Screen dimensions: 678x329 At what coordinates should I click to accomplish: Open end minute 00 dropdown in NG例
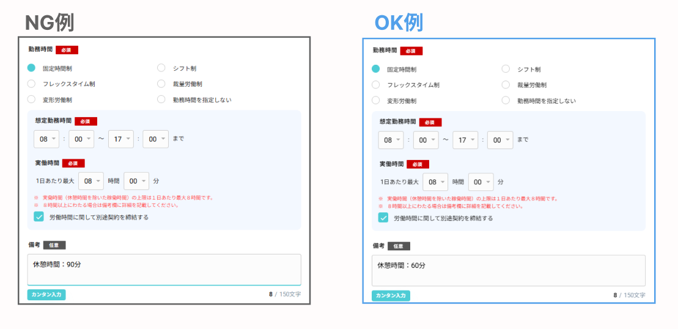pos(156,139)
